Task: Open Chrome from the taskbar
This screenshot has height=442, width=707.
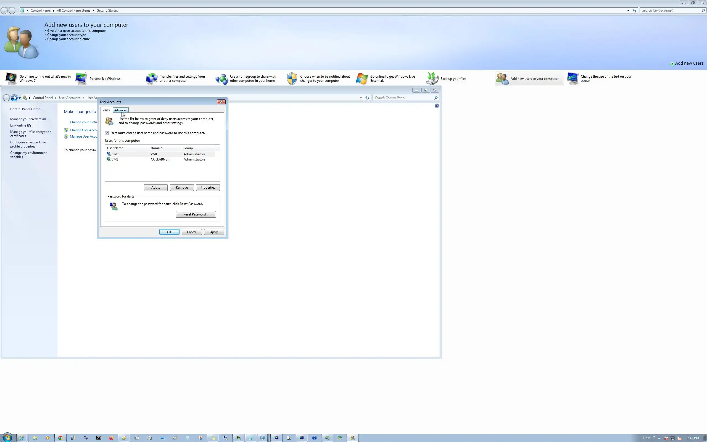Action: 60,438
